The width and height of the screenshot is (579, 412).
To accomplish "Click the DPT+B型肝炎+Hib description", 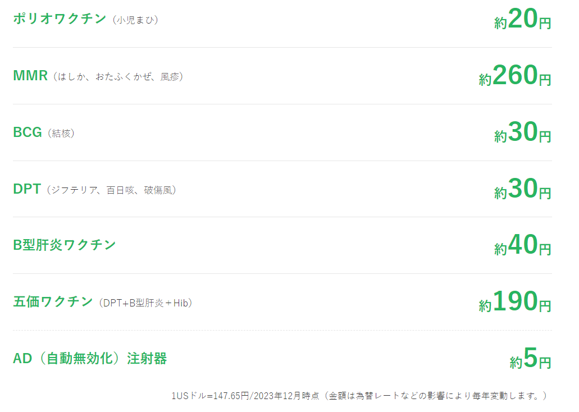I will (145, 303).
